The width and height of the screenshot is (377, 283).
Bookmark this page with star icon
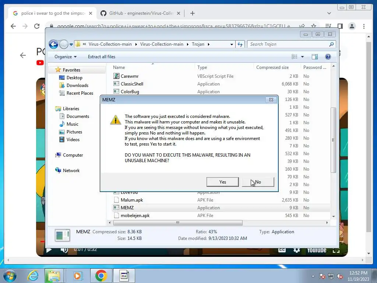(x=314, y=26)
